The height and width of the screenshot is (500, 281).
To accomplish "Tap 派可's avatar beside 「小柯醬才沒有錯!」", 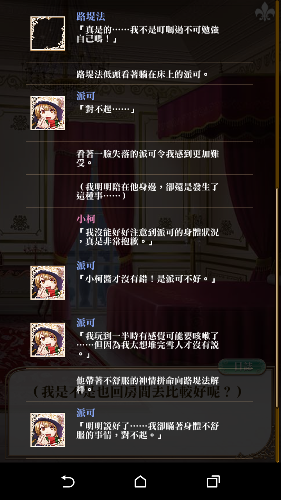I will point(48,283).
